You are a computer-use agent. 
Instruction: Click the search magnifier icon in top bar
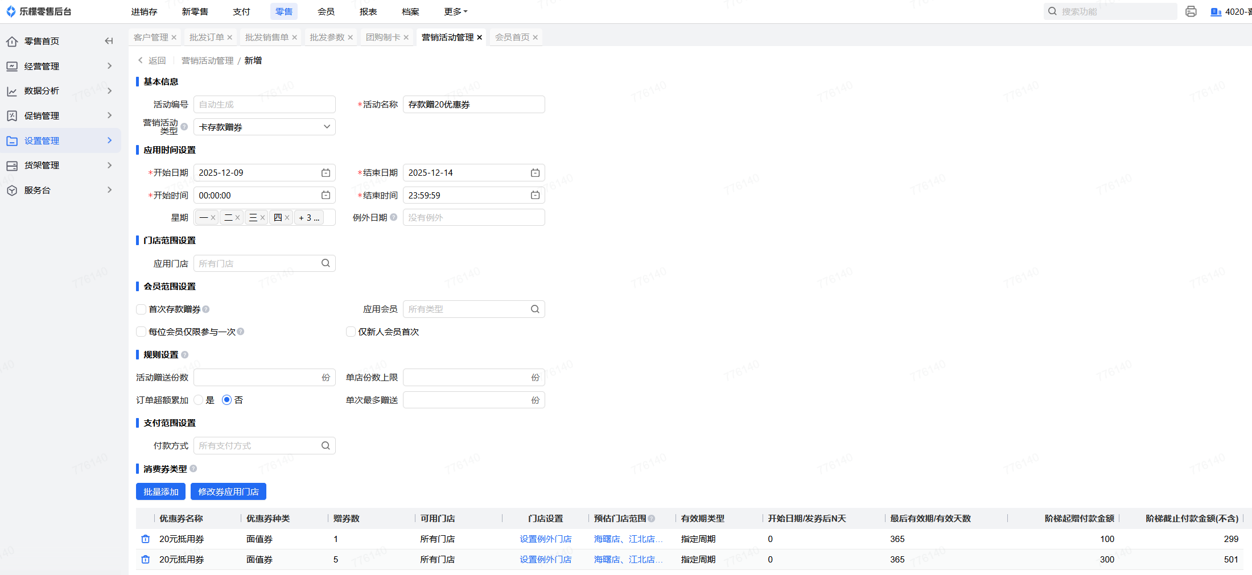tap(1052, 11)
